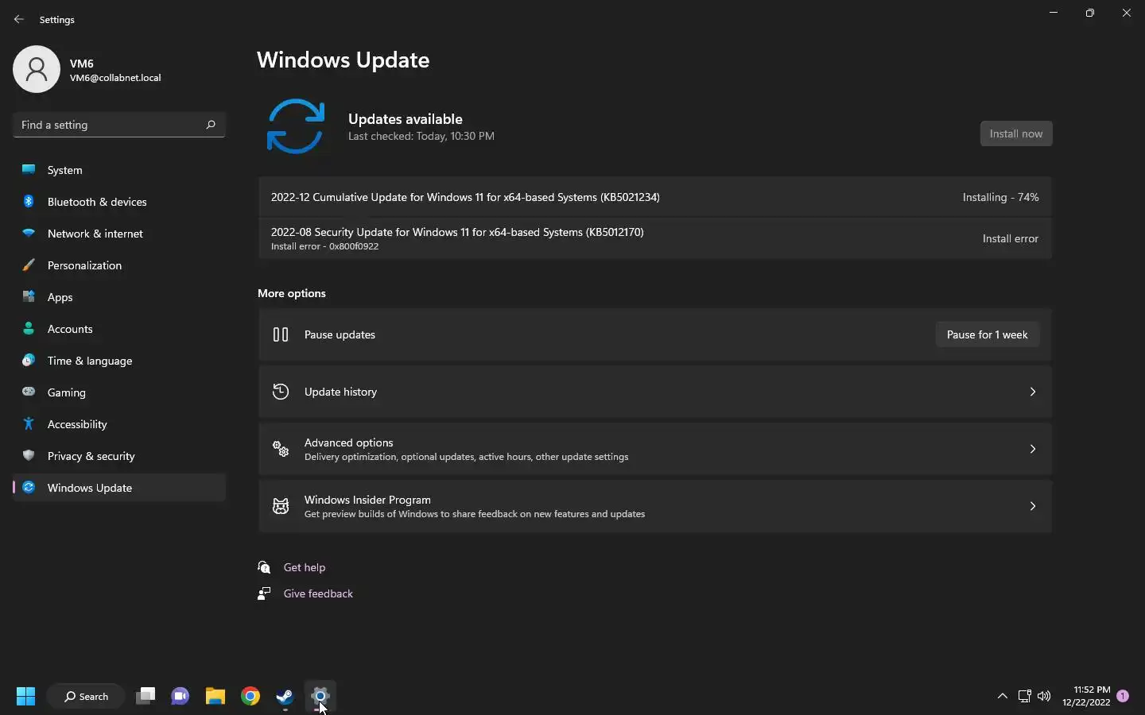1145x715 pixels.
Task: Select the Network & internet wifi icon
Action: click(x=29, y=234)
